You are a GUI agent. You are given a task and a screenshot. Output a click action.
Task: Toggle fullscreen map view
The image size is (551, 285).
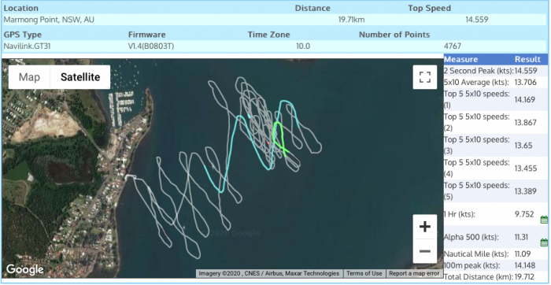coord(425,77)
